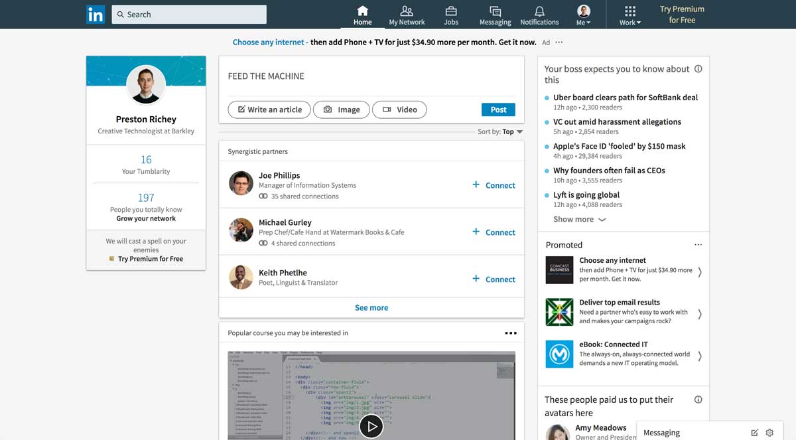Image resolution: width=796 pixels, height=440 pixels.
Task: Open Preston Richey's profile picture
Action: coord(146,85)
